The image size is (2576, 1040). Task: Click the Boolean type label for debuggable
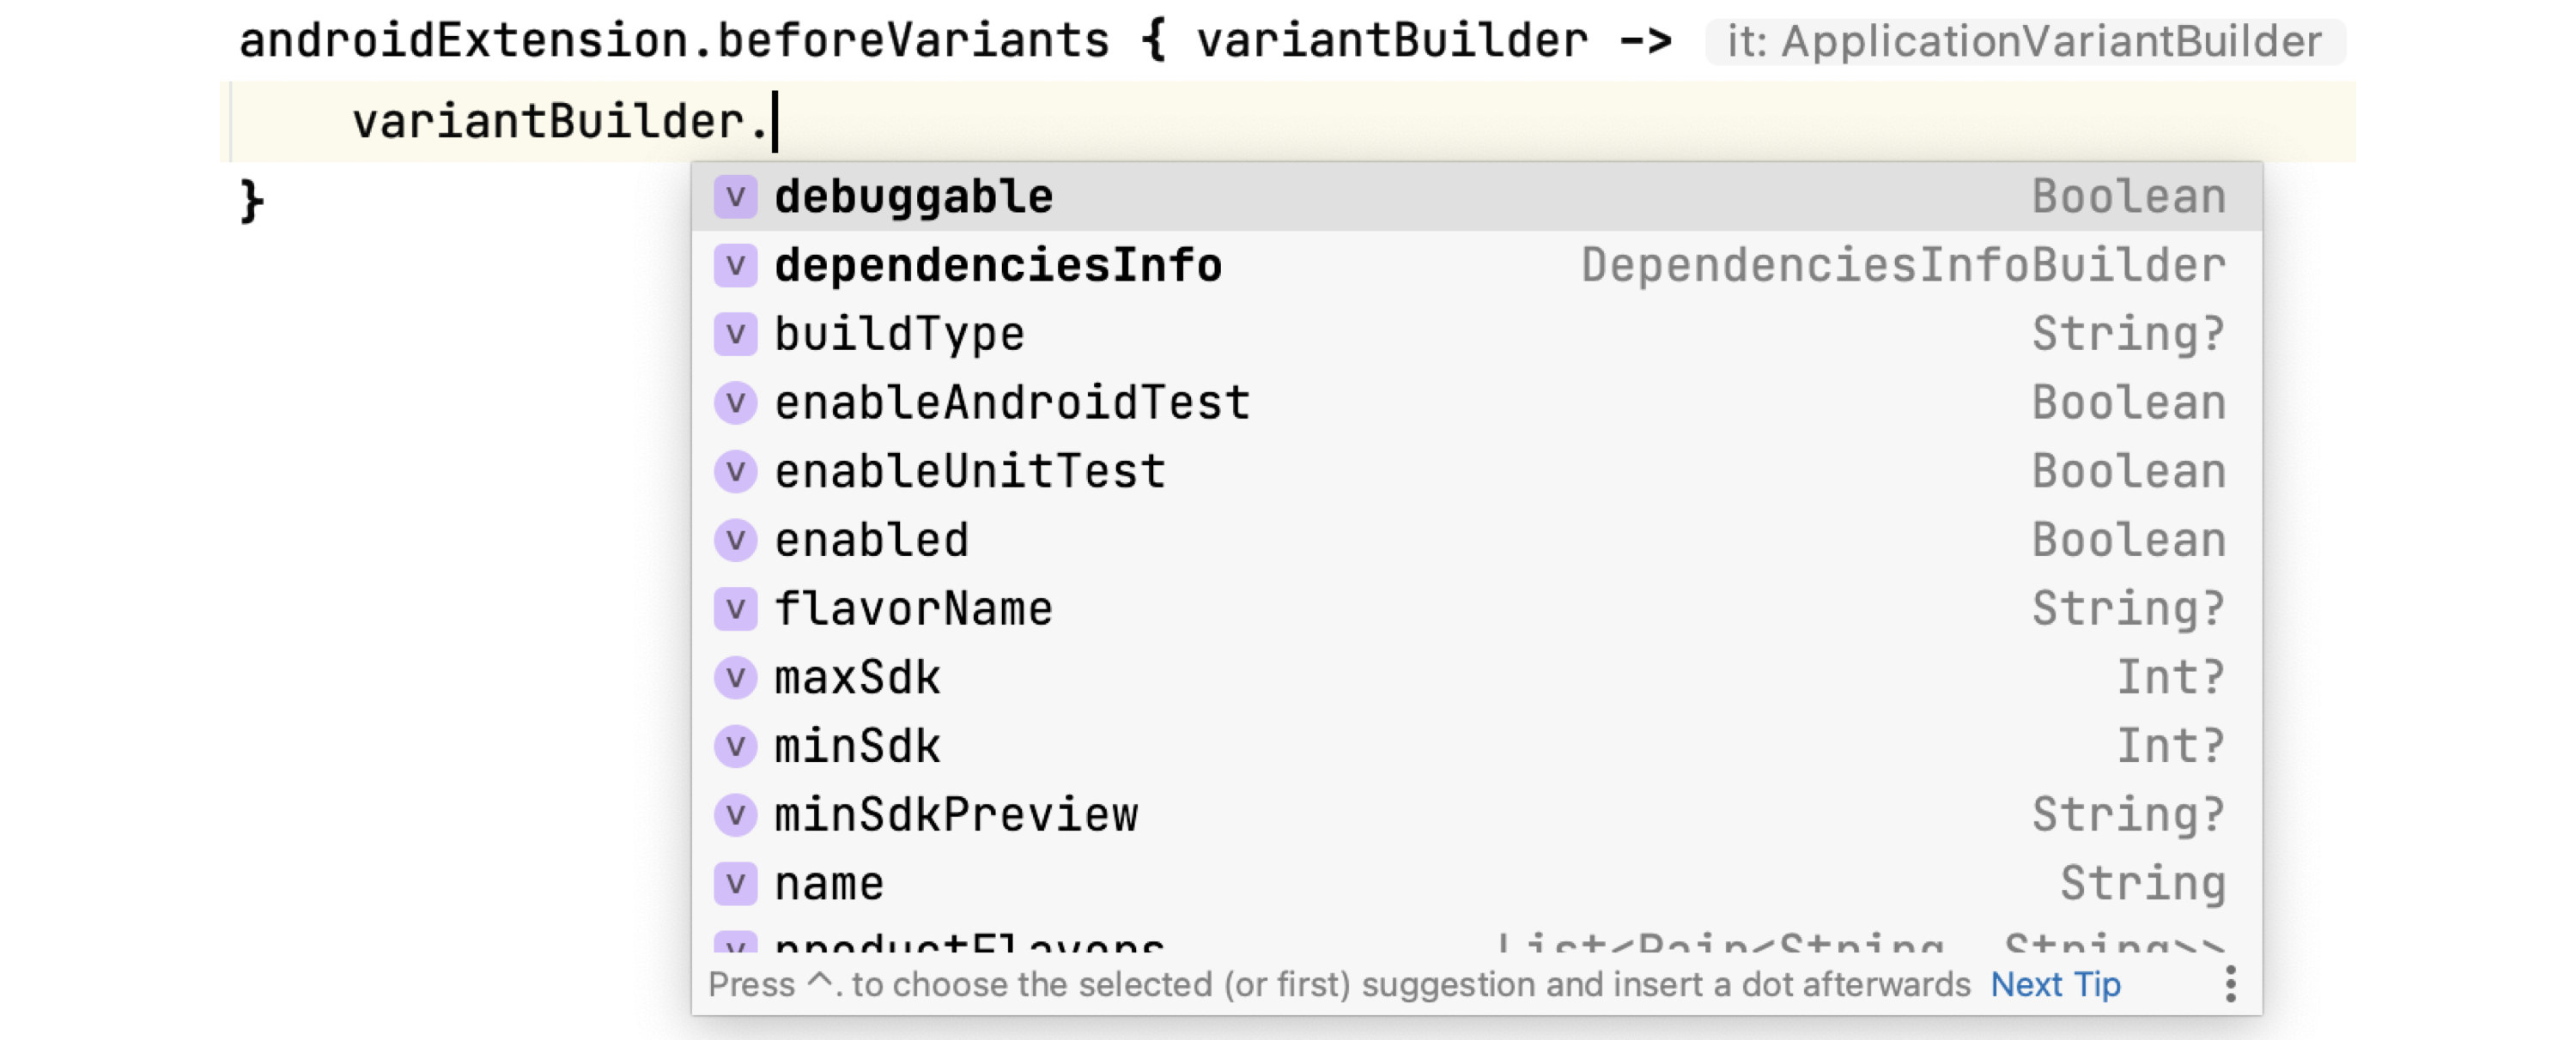click(2129, 197)
